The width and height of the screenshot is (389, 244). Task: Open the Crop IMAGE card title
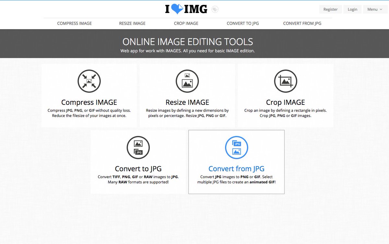point(286,102)
